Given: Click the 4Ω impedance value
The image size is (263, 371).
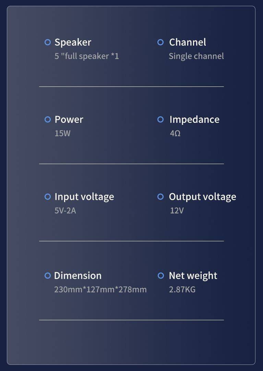Looking at the screenshot, I should click(175, 134).
